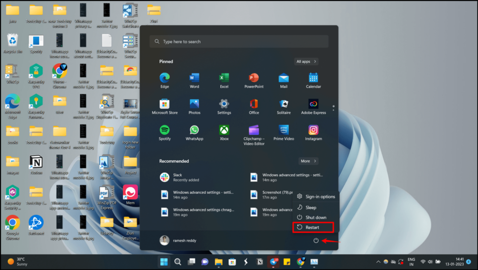This screenshot has height=270, width=478.
Task: Select WinZip PDF Express desktop icon
Action: click(x=107, y=197)
